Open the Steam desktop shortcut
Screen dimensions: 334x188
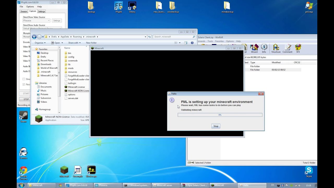[x=23, y=117]
